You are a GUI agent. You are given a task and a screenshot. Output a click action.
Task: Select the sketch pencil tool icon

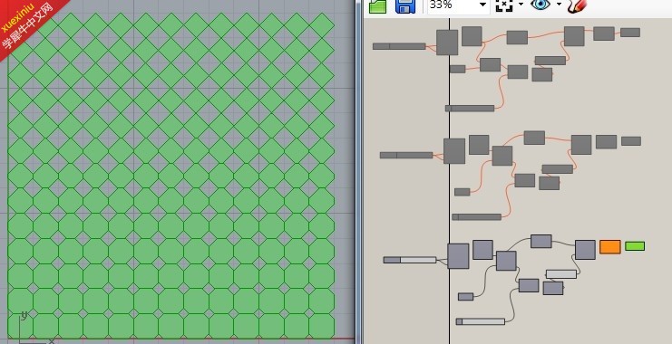577,6
